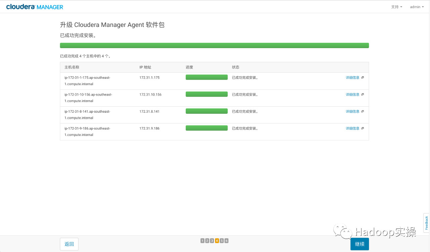Go to wizard step 6

[226, 241]
